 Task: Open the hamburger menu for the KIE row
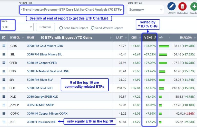[4, 121]
